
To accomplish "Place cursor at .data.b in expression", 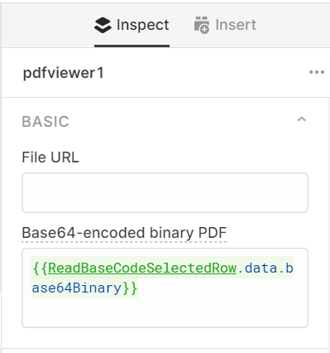I will coord(265,268).
